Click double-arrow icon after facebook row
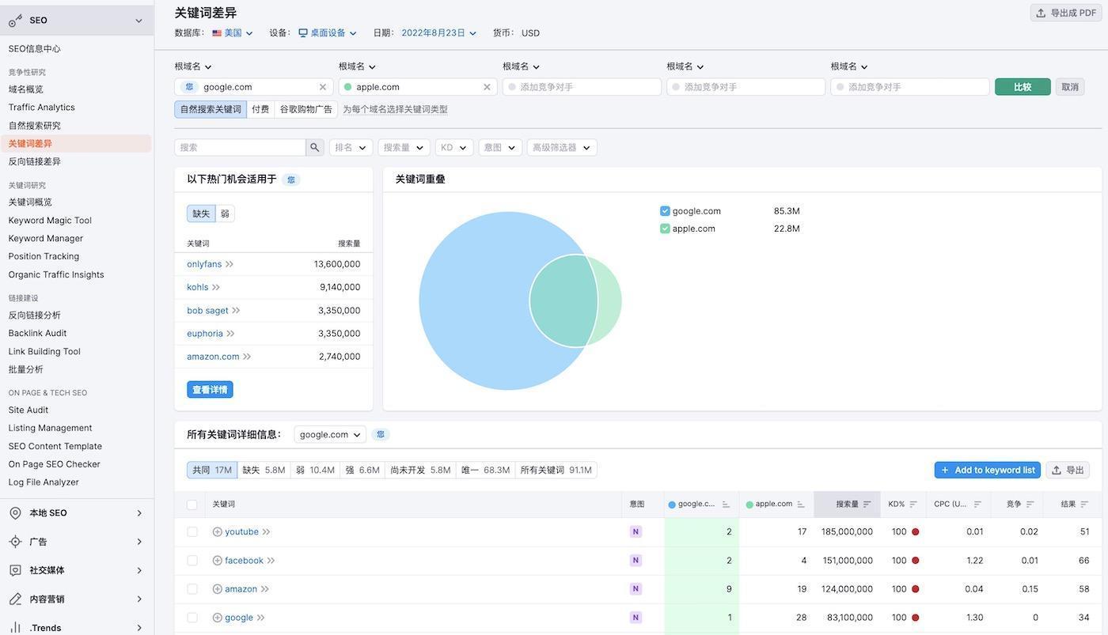The image size is (1108, 635). [271, 561]
